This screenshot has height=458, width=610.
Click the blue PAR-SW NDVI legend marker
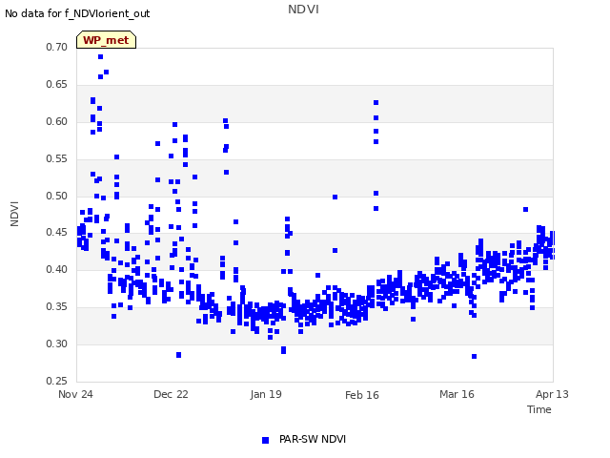point(265,440)
